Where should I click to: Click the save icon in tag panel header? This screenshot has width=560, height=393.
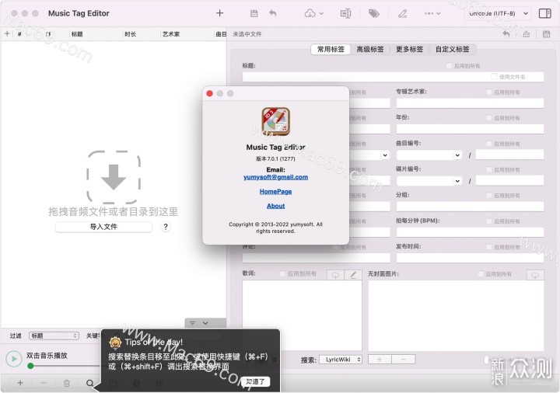(546, 34)
